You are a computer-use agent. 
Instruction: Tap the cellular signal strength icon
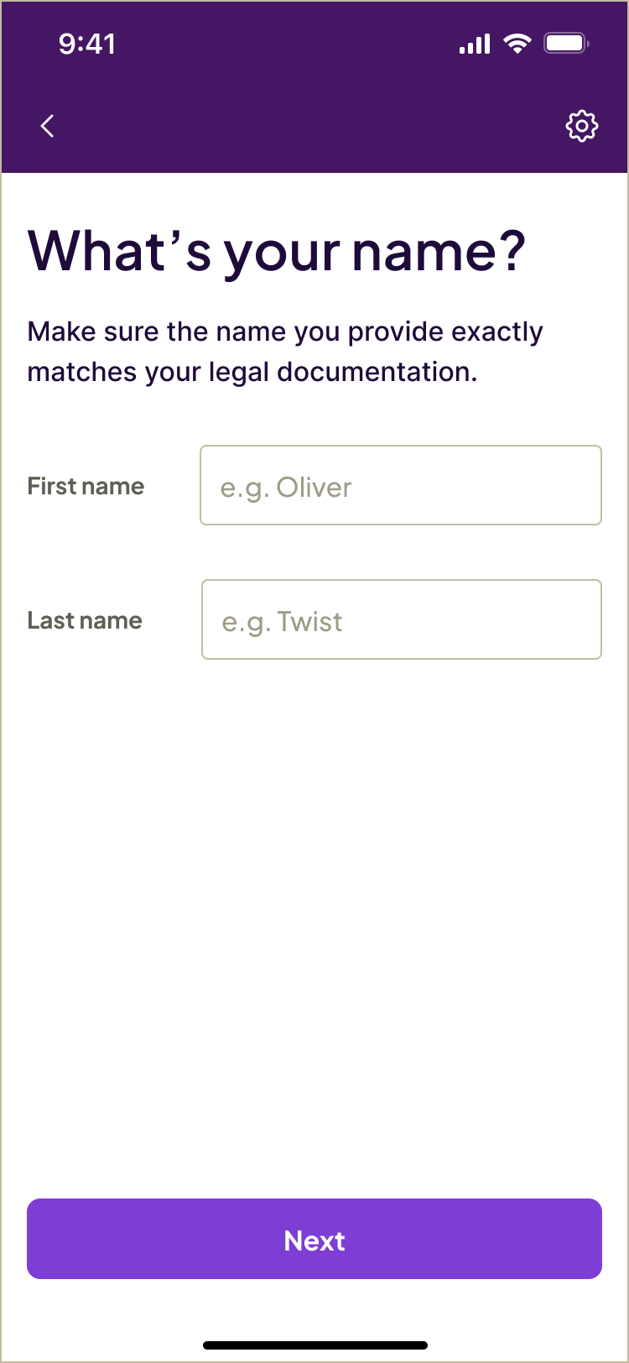point(474,44)
